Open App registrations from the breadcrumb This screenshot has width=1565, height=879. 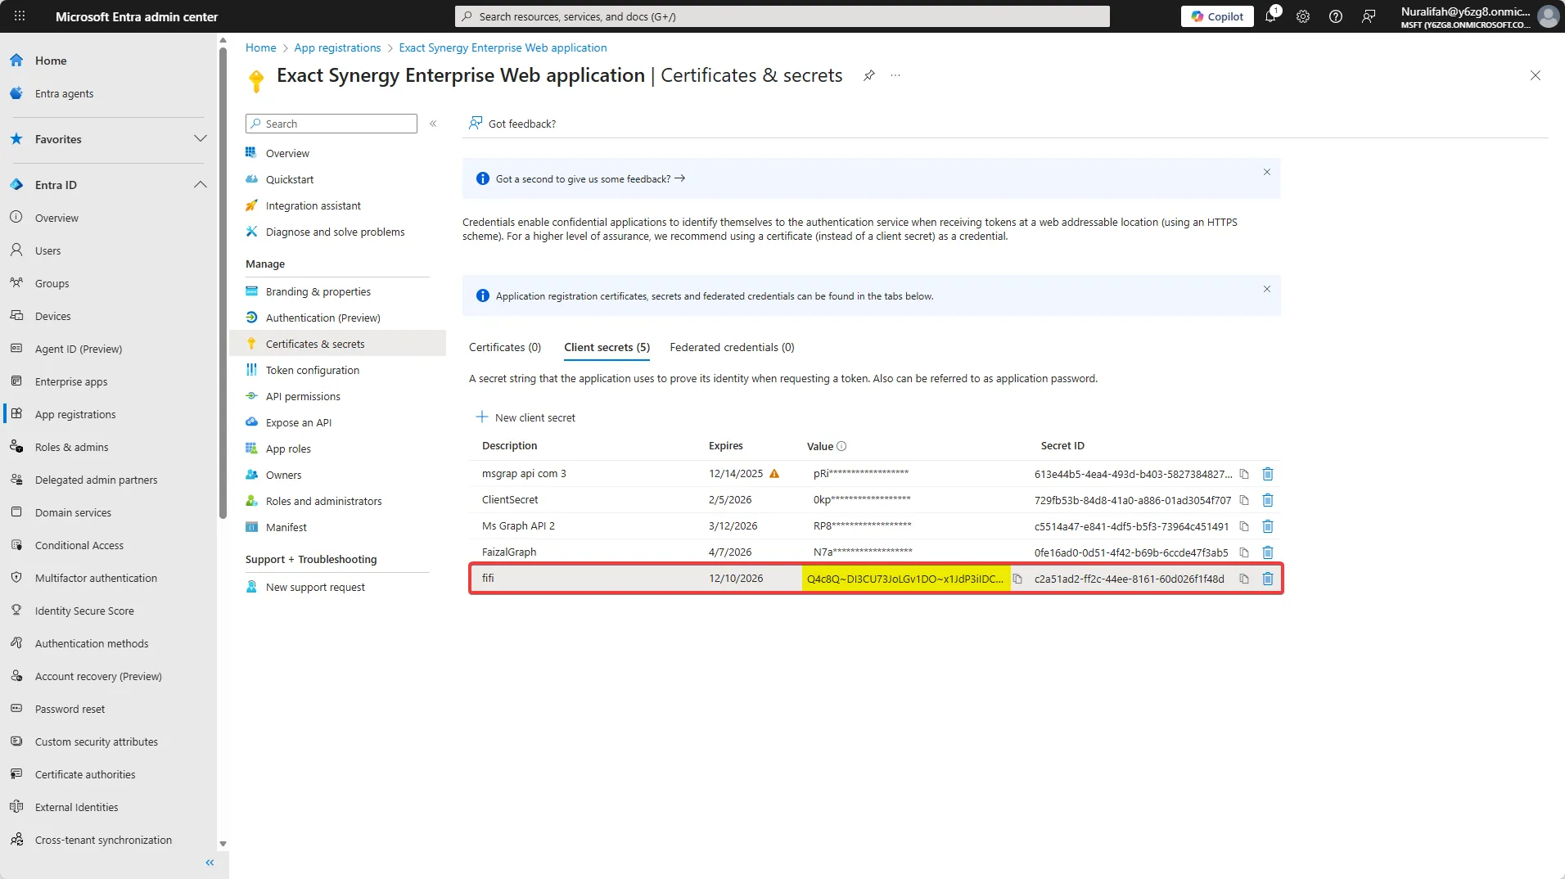point(336,47)
